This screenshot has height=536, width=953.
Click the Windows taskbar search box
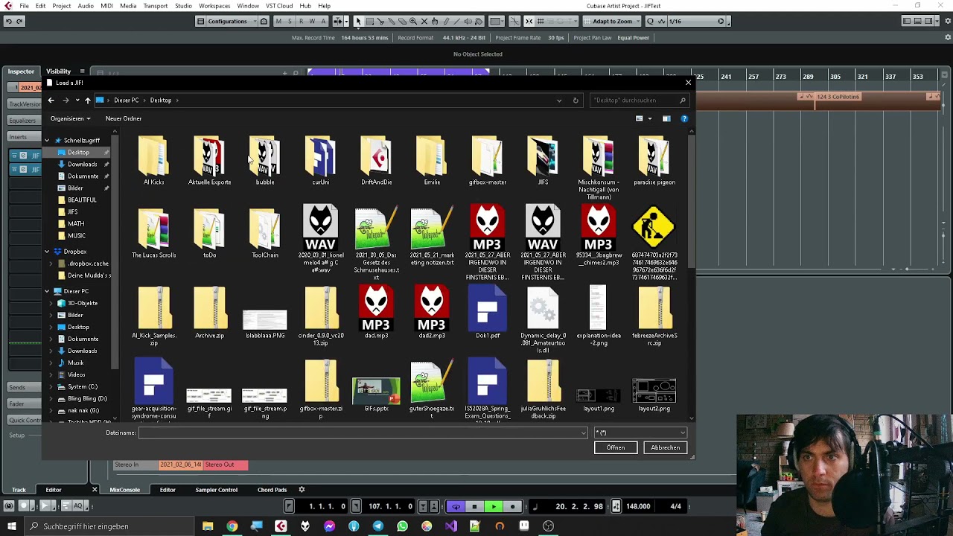point(109,526)
